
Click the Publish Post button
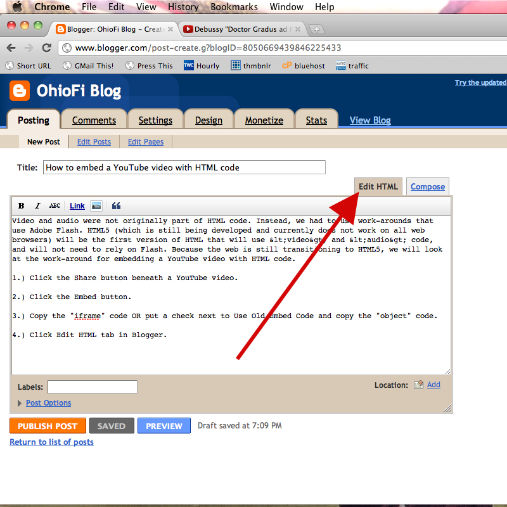[48, 426]
